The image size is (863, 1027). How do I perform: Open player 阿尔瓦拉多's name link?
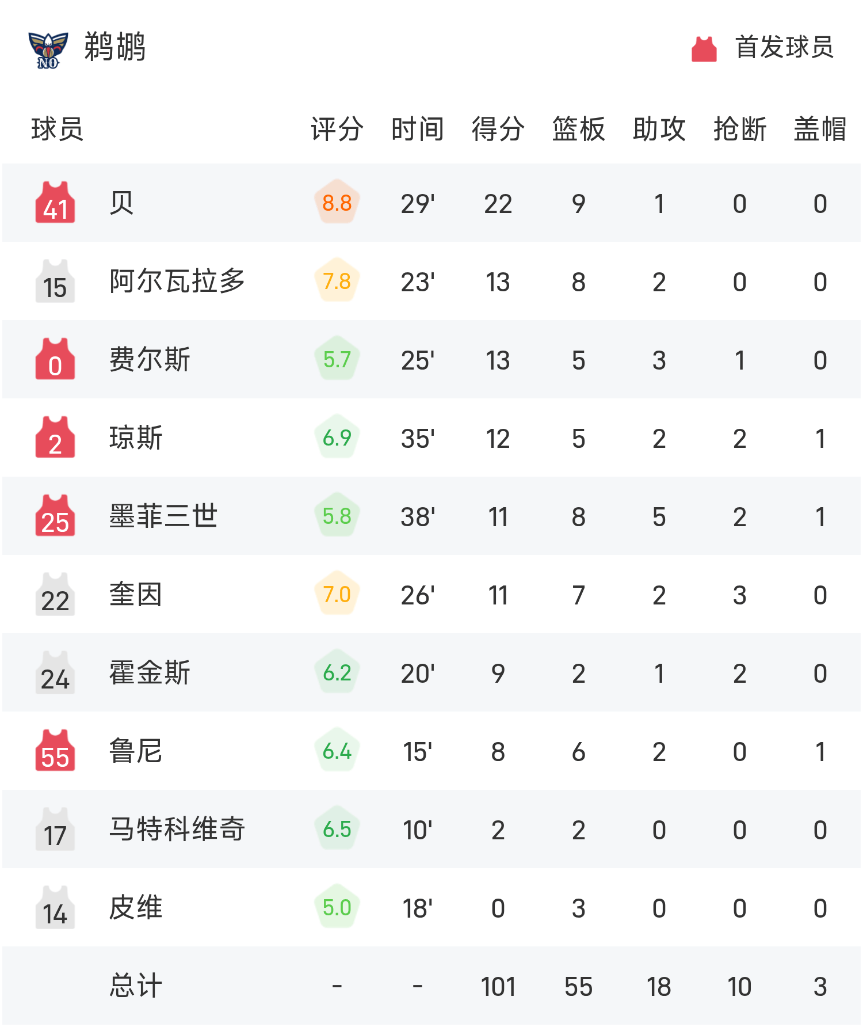[177, 281]
